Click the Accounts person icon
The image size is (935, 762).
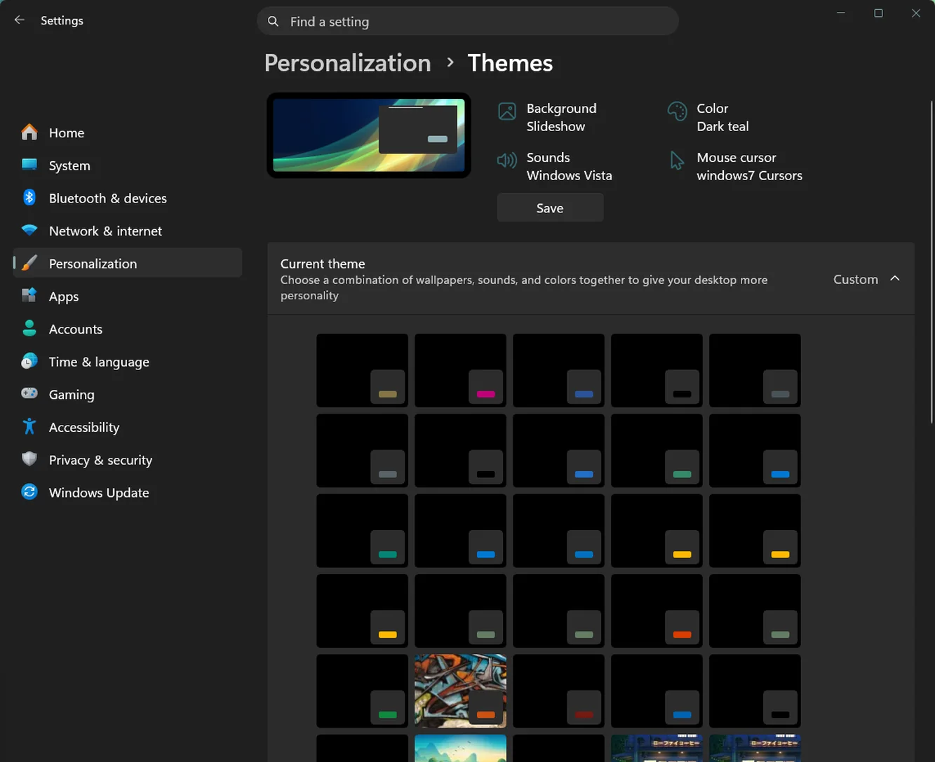pyautogui.click(x=29, y=329)
